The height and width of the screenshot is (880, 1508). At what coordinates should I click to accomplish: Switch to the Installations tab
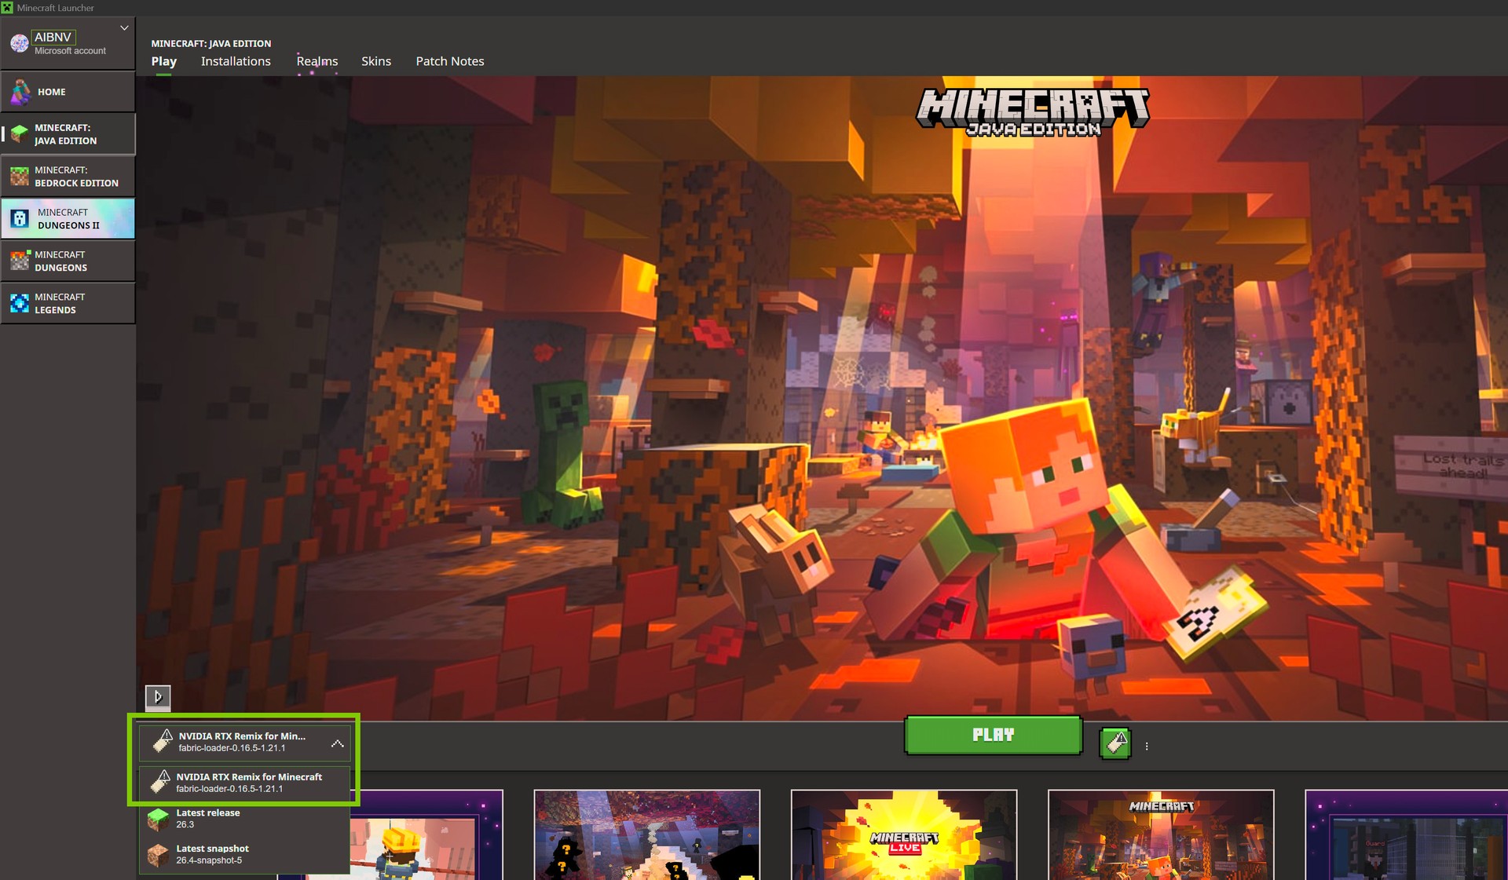point(236,61)
